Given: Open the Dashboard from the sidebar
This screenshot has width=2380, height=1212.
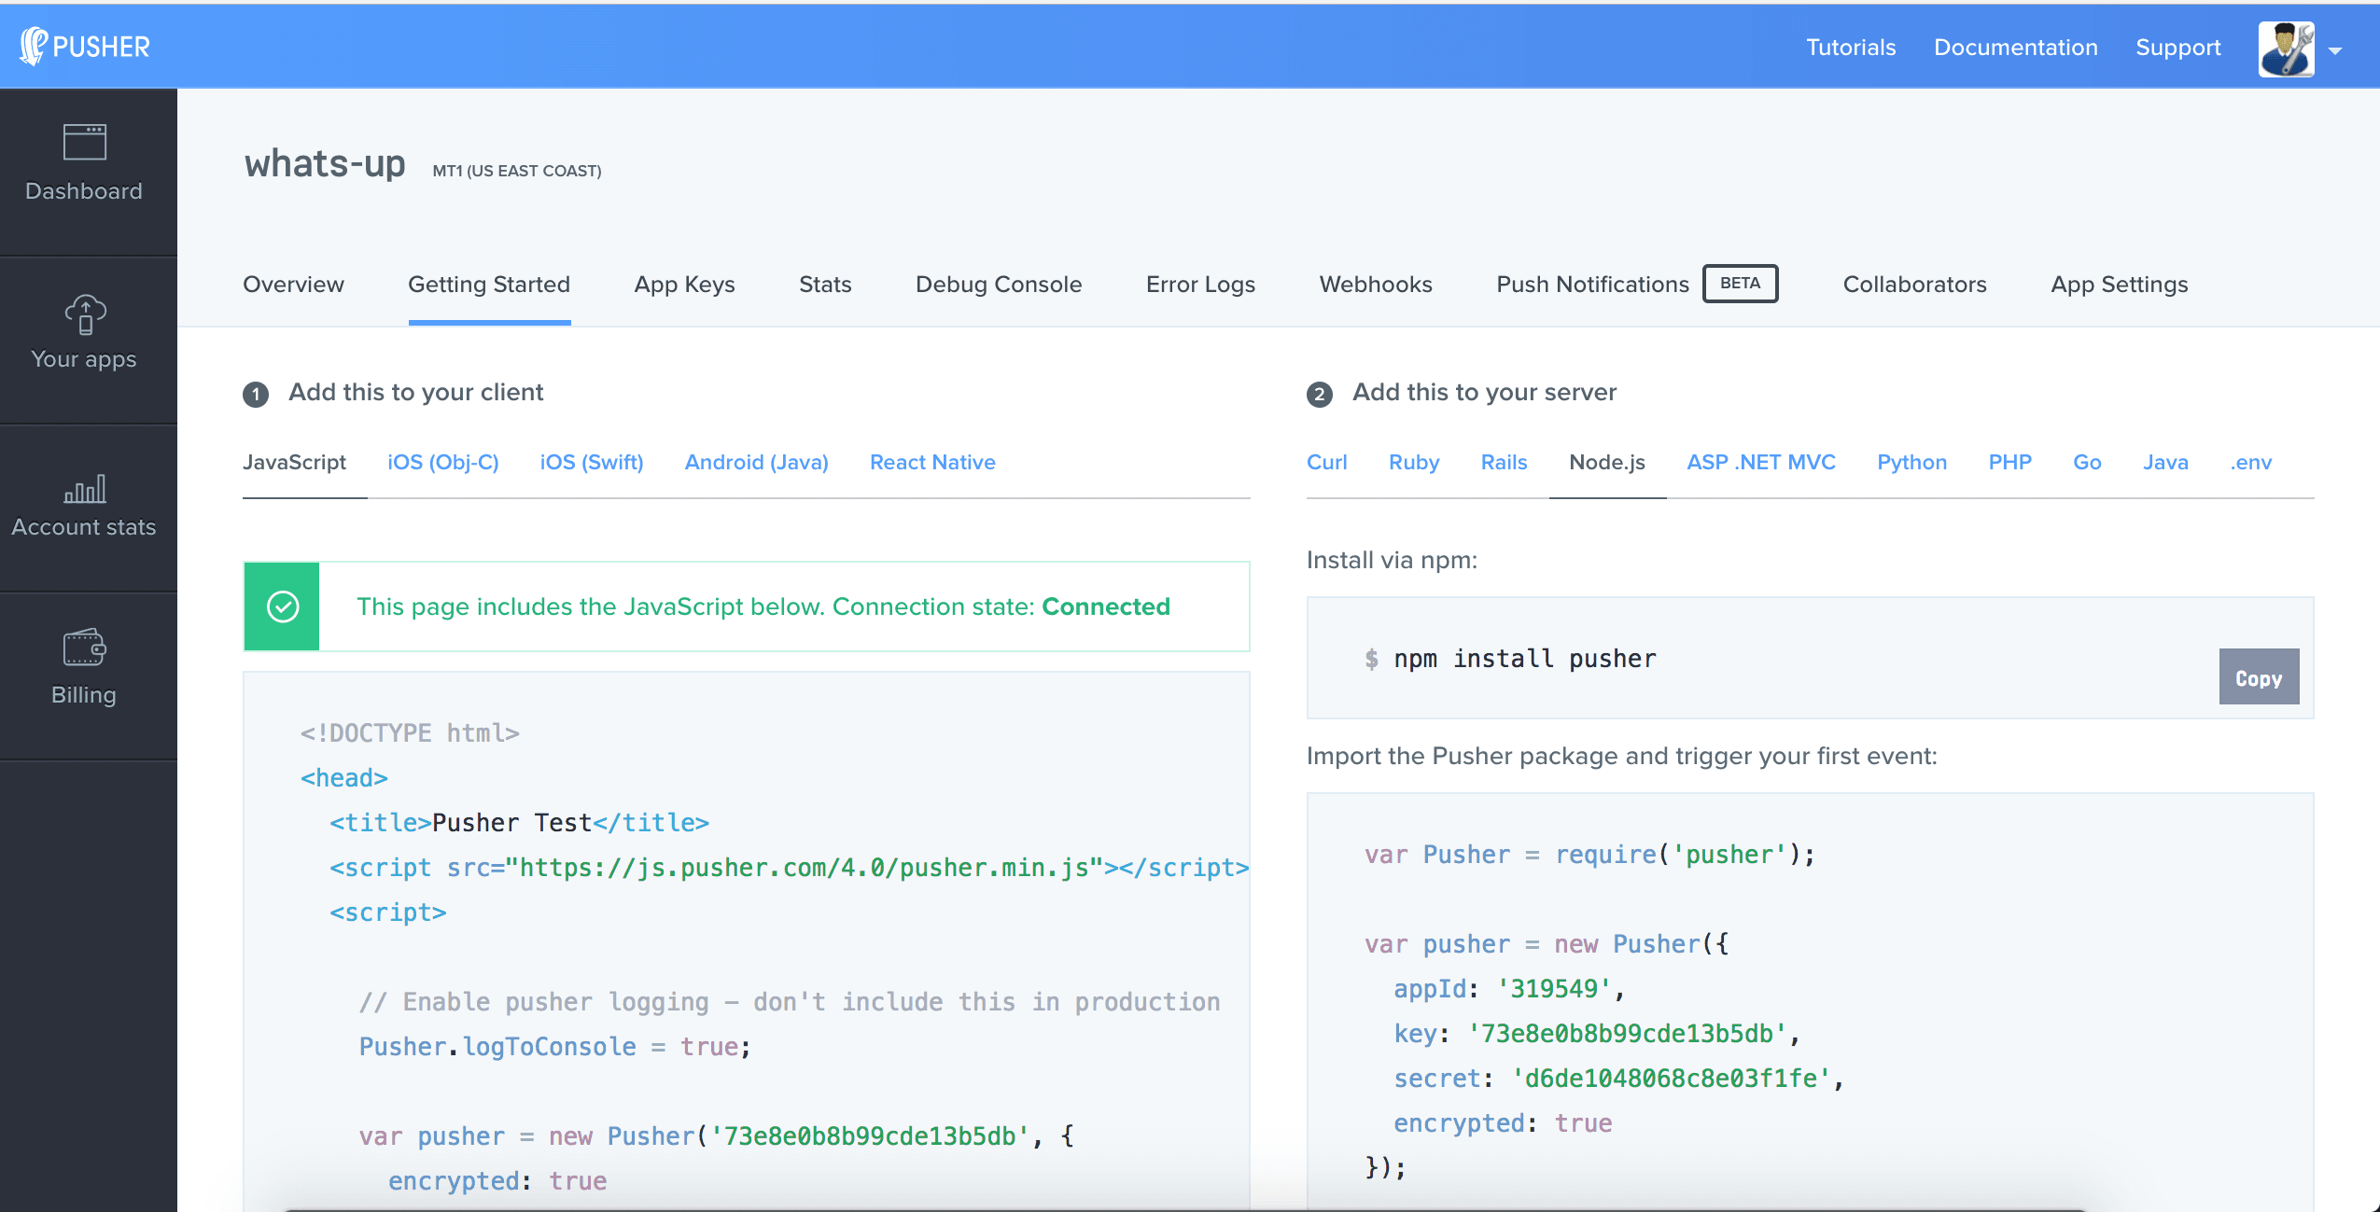Looking at the screenshot, I should click(x=83, y=164).
